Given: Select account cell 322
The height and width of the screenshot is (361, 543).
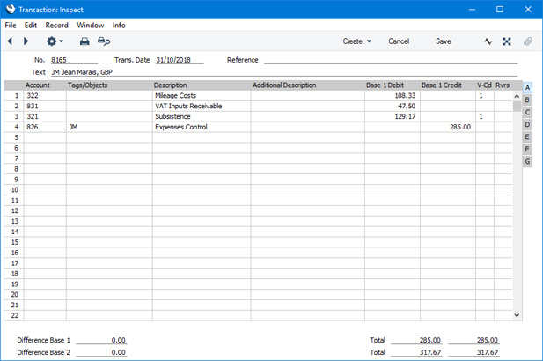Looking at the screenshot, I should [x=45, y=96].
